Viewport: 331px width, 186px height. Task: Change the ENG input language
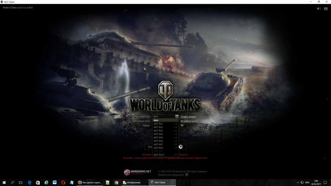(x=307, y=182)
